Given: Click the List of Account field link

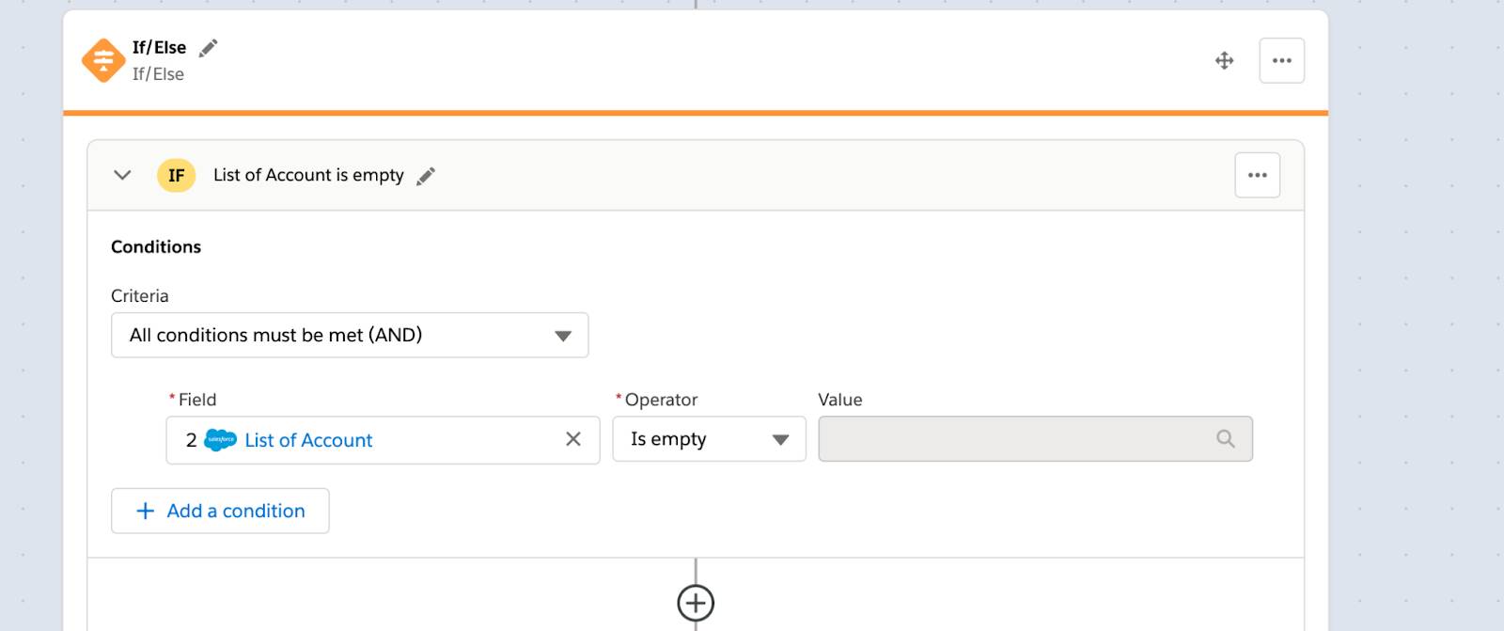Looking at the screenshot, I should point(308,440).
